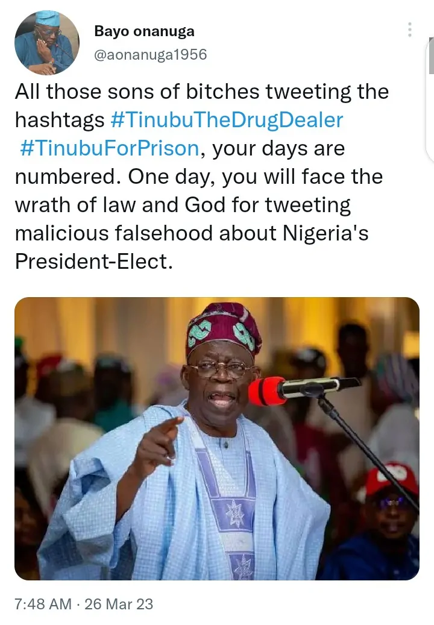Click the embroidered star on the blue robe
This screenshot has width=434, height=625.
[x=234, y=513]
